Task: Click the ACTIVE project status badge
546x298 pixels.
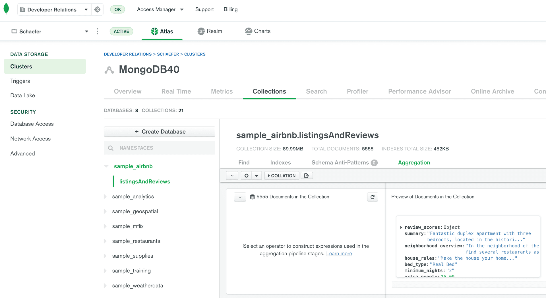Action: tap(121, 31)
